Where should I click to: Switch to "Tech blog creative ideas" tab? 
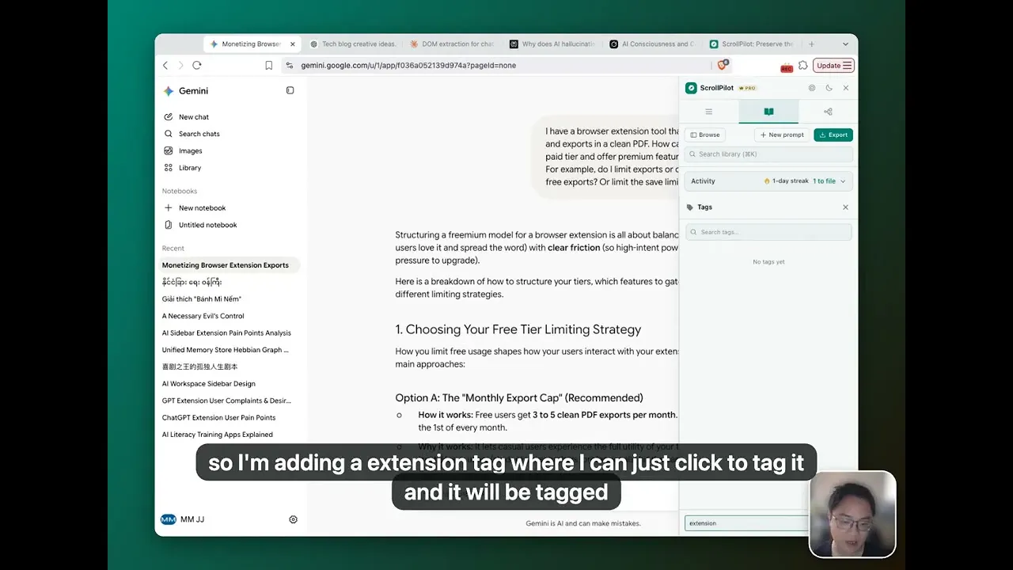point(353,44)
